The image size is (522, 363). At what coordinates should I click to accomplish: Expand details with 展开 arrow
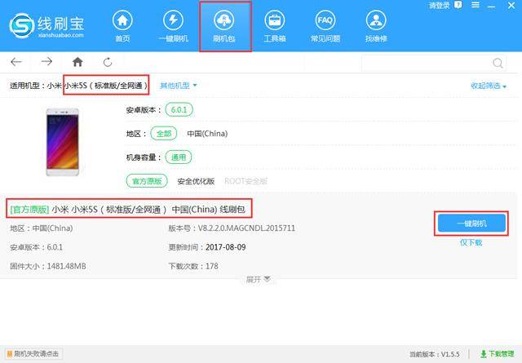pyautogui.click(x=259, y=279)
